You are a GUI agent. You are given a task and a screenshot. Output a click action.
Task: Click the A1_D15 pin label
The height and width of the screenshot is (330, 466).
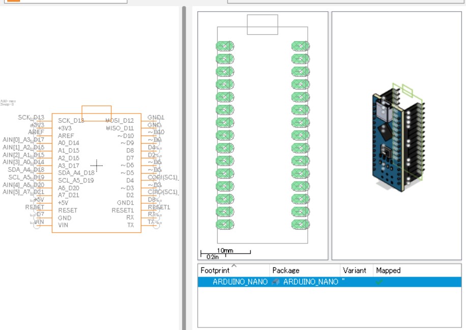68,151
